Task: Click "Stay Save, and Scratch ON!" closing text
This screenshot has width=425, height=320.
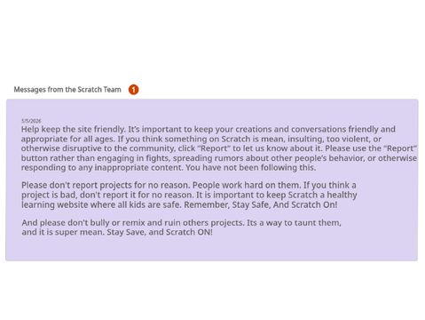Action: 160,232
